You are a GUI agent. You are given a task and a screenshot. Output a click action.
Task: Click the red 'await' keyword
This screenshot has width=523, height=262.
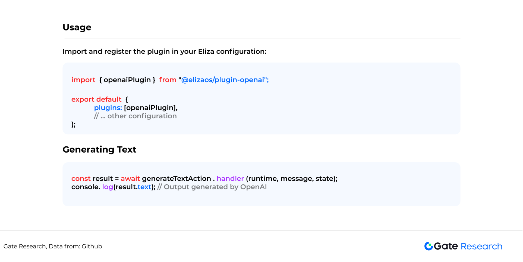tap(130, 179)
